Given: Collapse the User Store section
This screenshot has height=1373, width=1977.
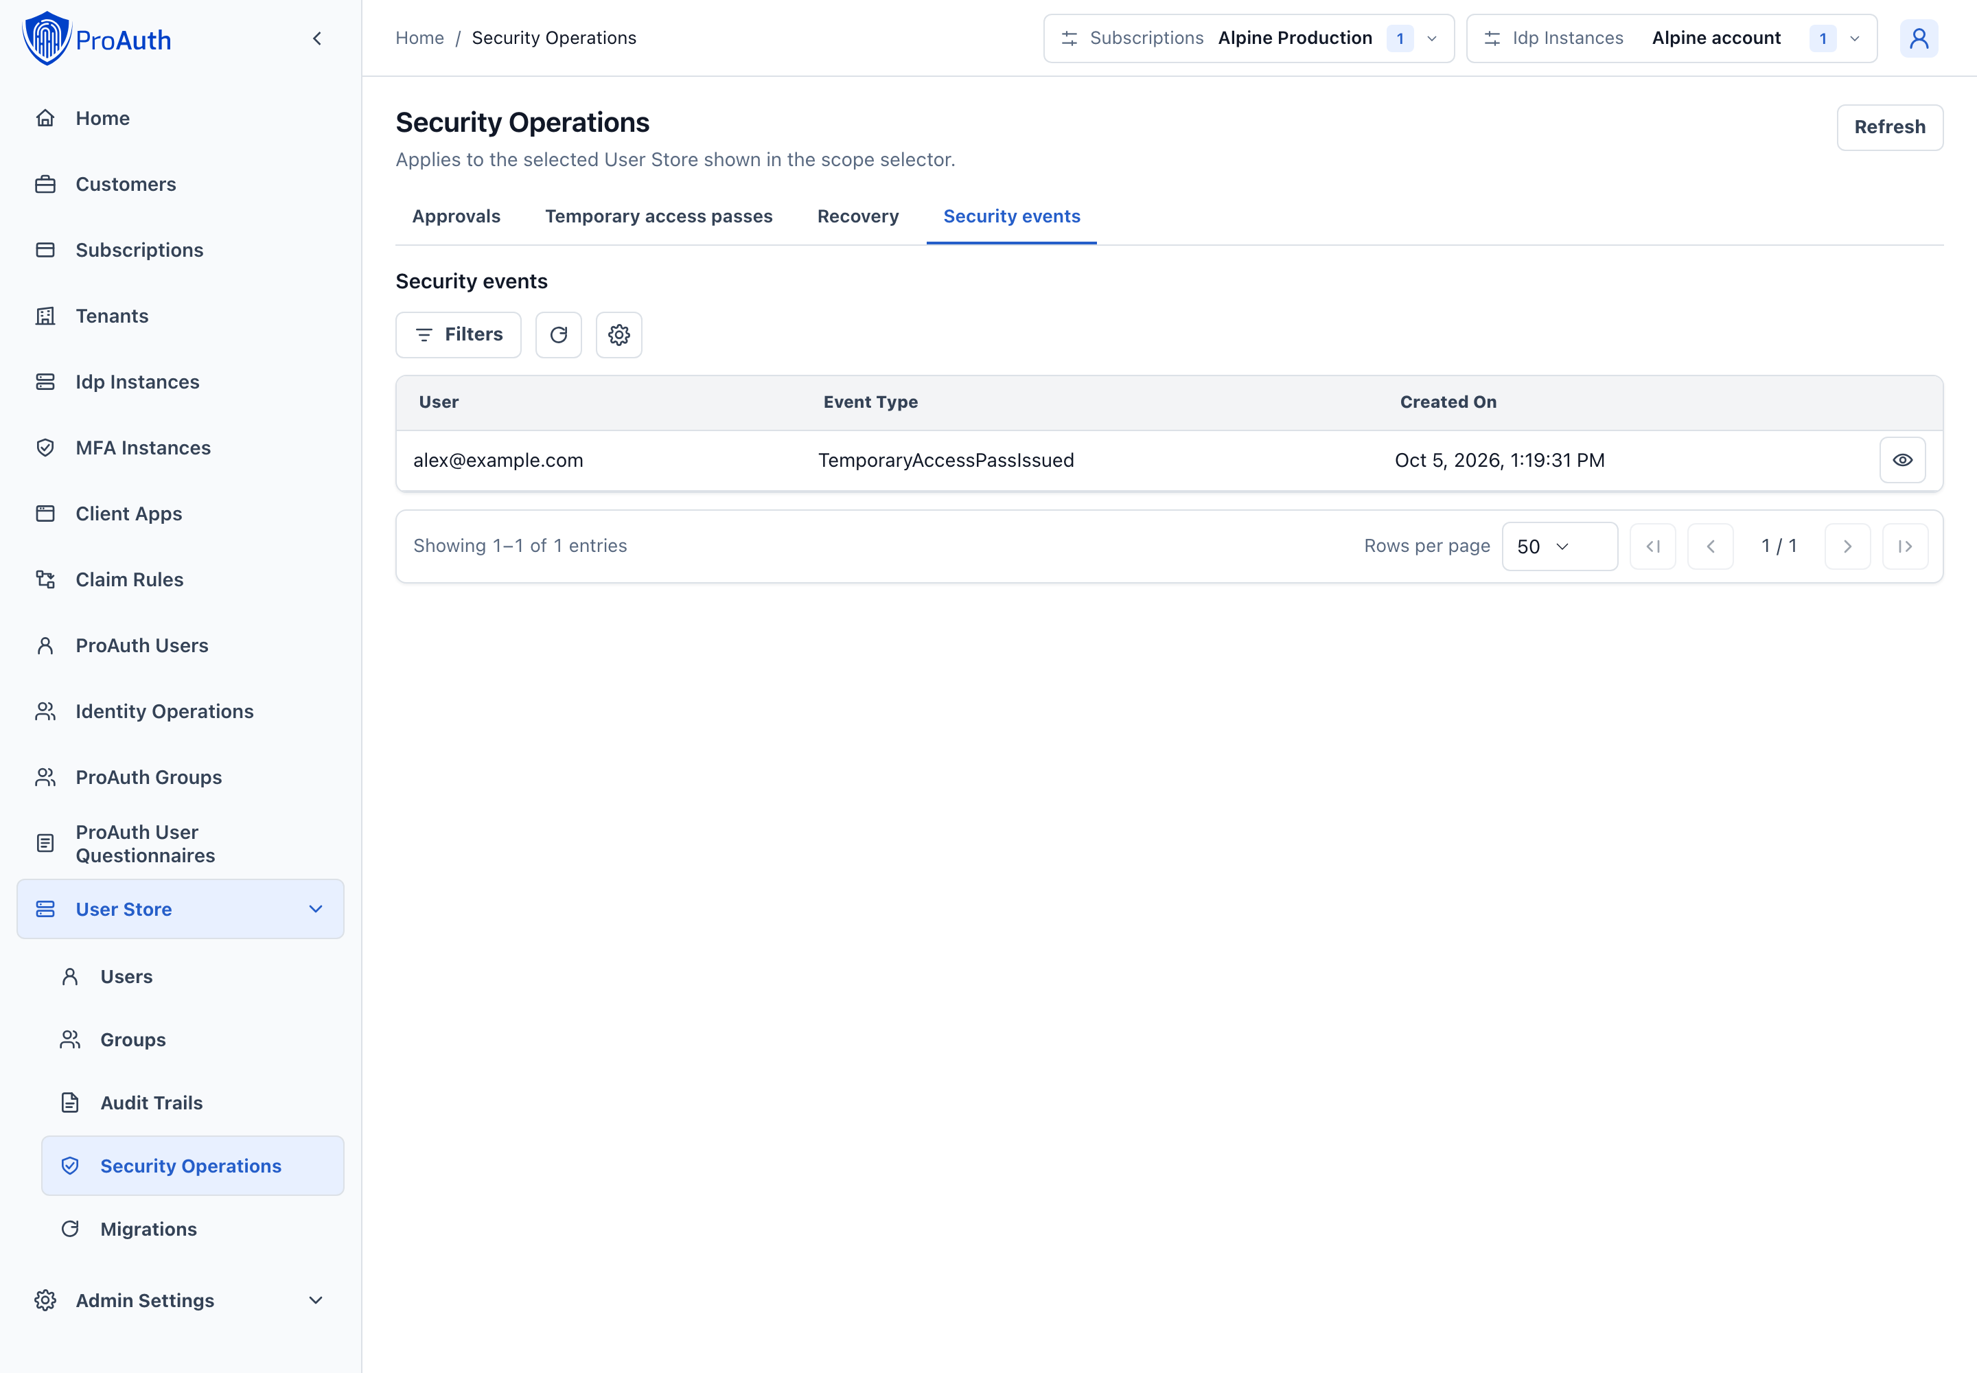Looking at the screenshot, I should click(181, 910).
